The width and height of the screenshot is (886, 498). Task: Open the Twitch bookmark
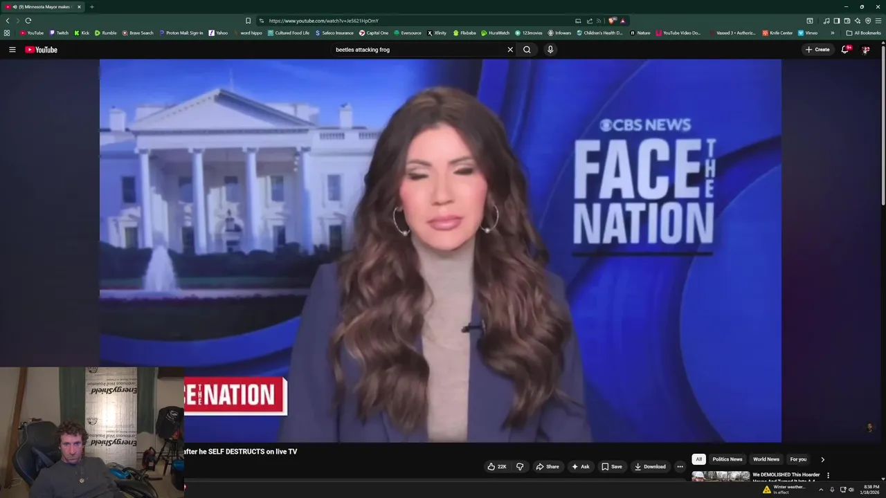[59, 33]
